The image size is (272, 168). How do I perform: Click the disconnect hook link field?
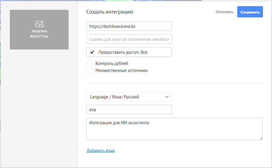[x=129, y=39]
